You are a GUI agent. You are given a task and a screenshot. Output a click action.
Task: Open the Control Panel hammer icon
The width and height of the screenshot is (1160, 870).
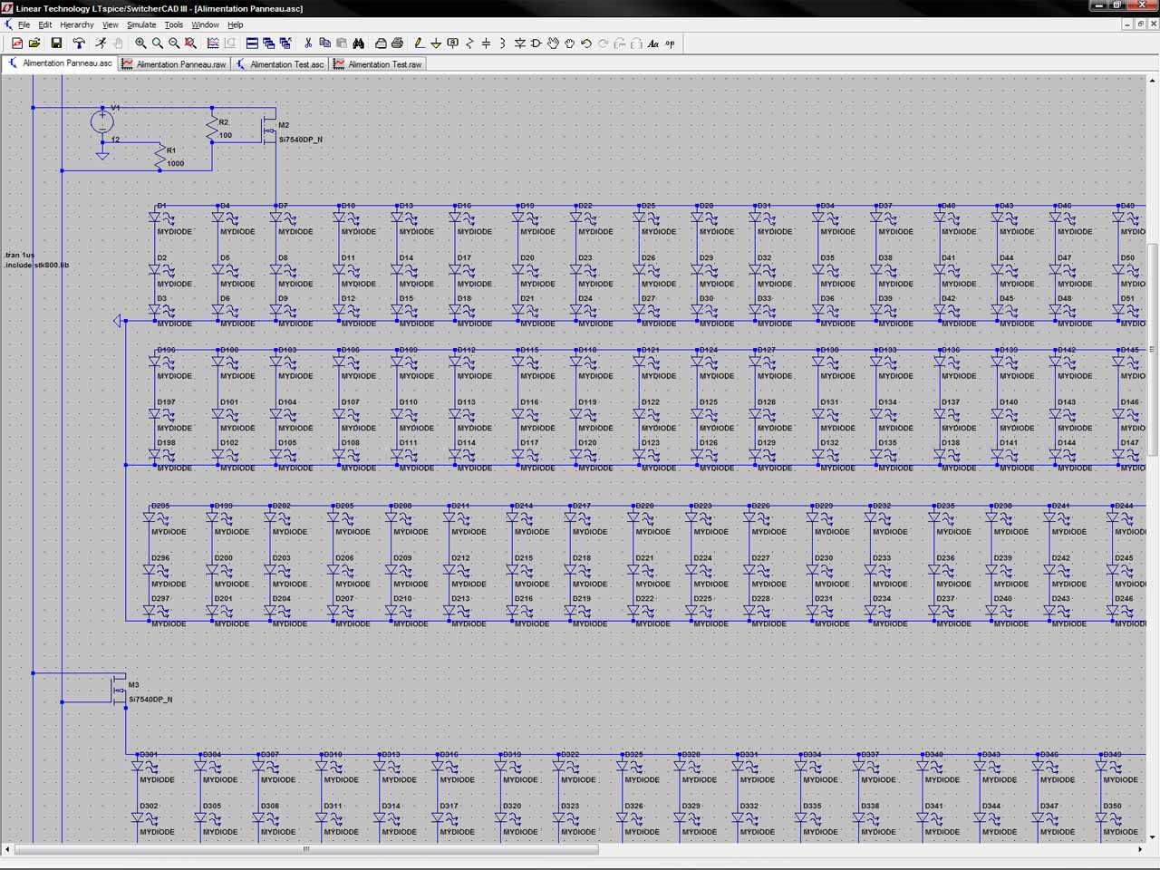pyautogui.click(x=79, y=43)
